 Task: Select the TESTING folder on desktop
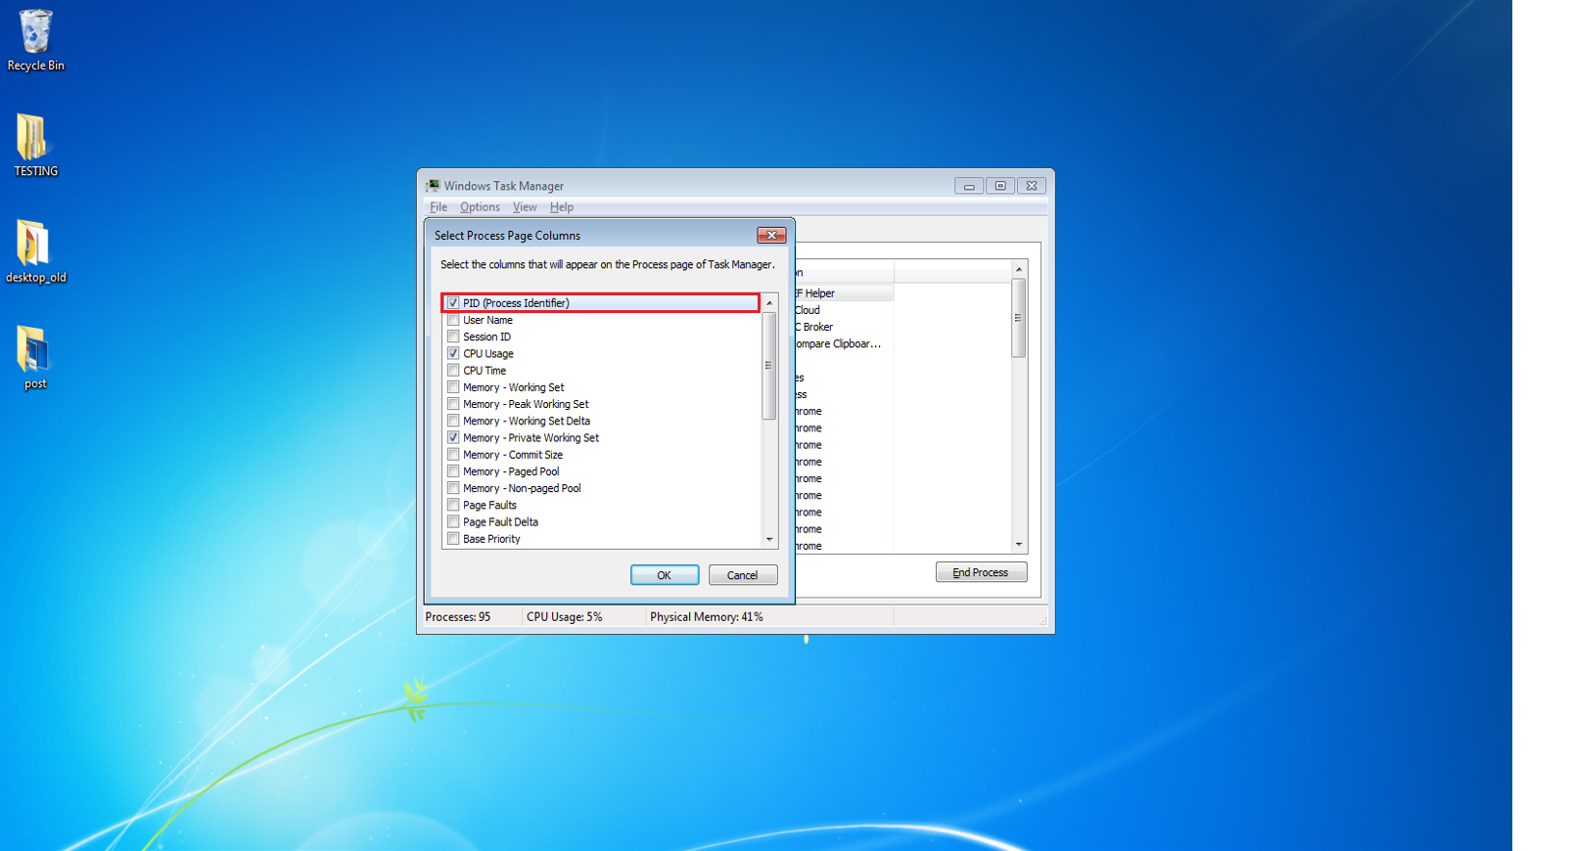coord(35,145)
